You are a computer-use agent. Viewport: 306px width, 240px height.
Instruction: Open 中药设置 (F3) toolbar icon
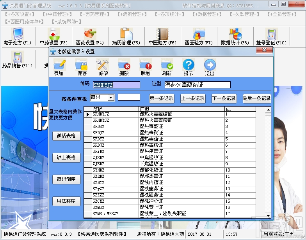click(x=54, y=37)
